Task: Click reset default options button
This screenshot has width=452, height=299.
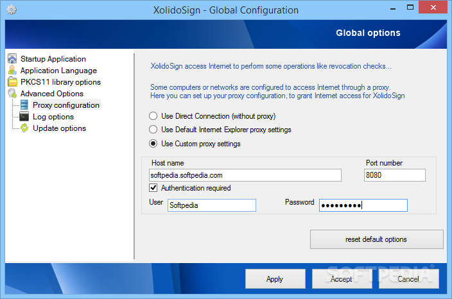Action: [x=376, y=239]
